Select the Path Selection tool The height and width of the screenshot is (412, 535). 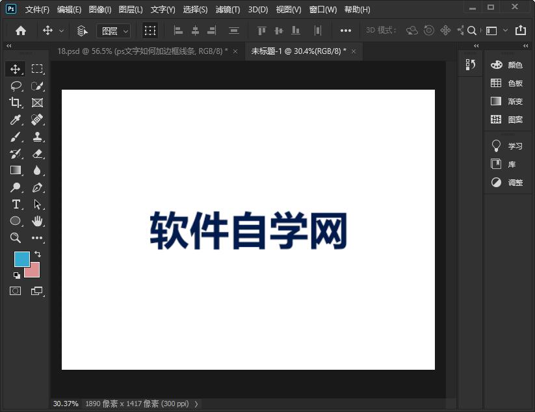pyautogui.click(x=37, y=204)
